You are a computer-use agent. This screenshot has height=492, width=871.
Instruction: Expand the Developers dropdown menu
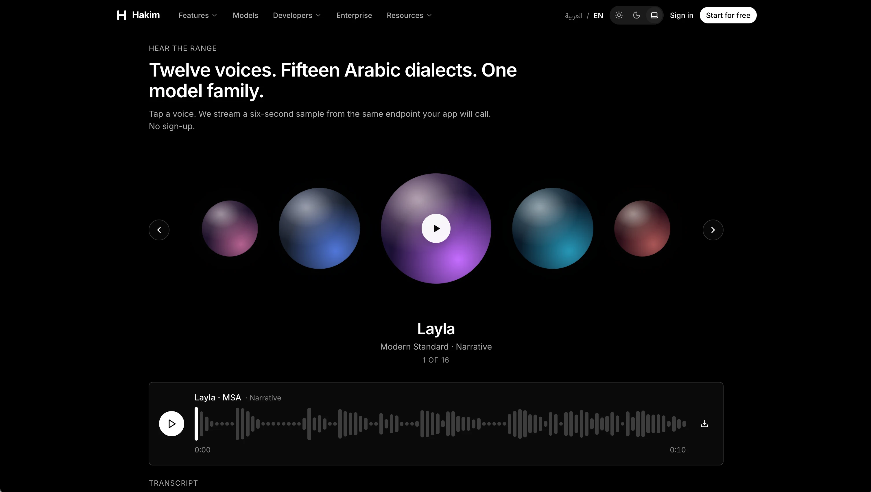coord(297,15)
